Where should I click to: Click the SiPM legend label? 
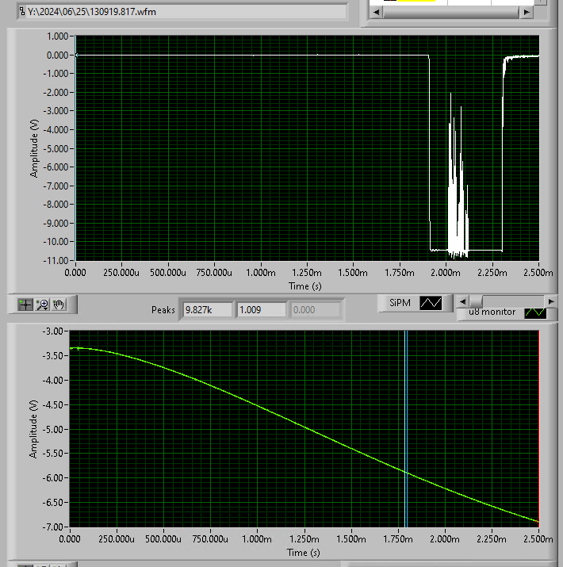400,303
